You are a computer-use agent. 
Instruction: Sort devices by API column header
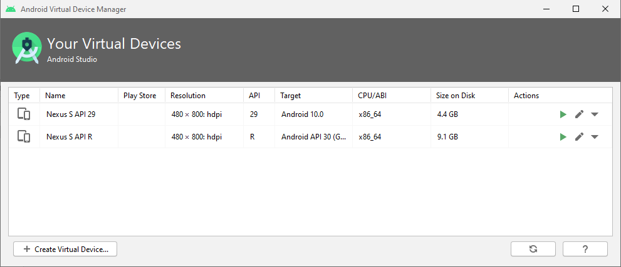[254, 96]
